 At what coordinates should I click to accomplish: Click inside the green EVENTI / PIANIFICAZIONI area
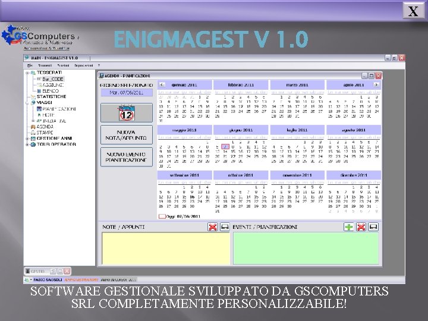click(x=306, y=248)
